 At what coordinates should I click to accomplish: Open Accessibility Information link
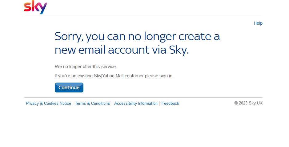136,104
